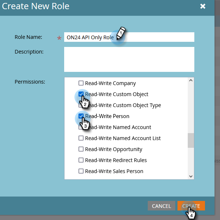Click the permissions list scroll down arrow
The width and height of the screenshot is (220, 220).
[191, 176]
